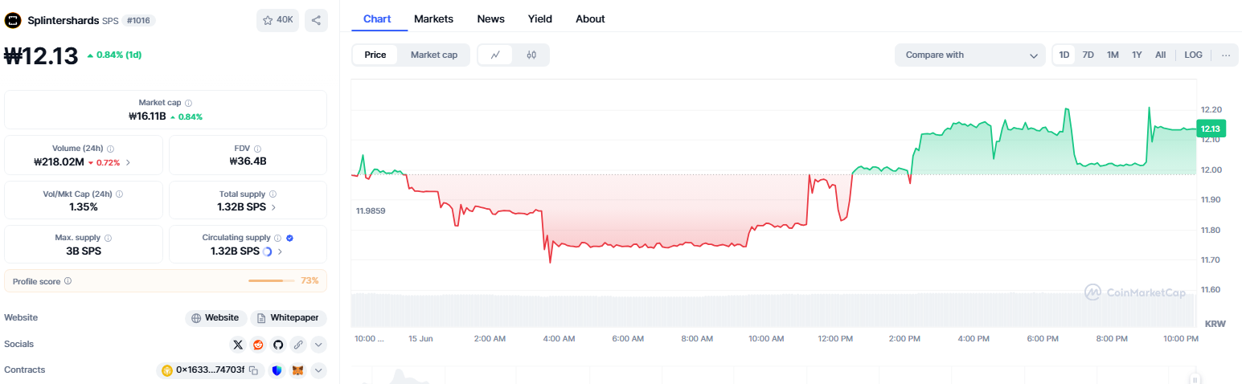Image resolution: width=1242 pixels, height=384 pixels.
Task: Expand Circulating supply details arrow
Action: click(280, 251)
